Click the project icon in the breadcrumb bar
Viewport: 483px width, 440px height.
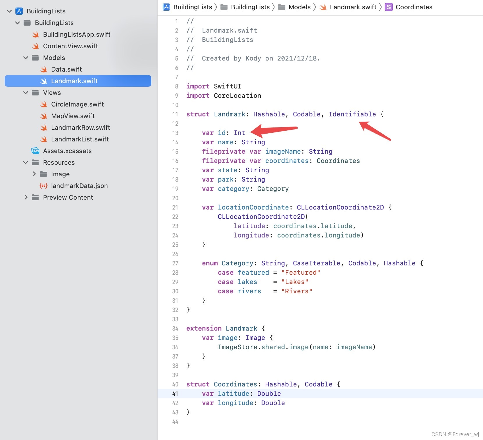(166, 7)
